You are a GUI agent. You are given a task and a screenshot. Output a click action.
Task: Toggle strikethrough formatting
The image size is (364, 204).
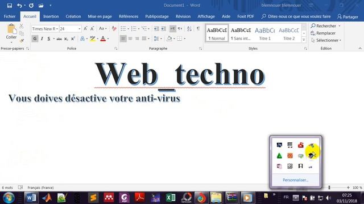click(59, 39)
